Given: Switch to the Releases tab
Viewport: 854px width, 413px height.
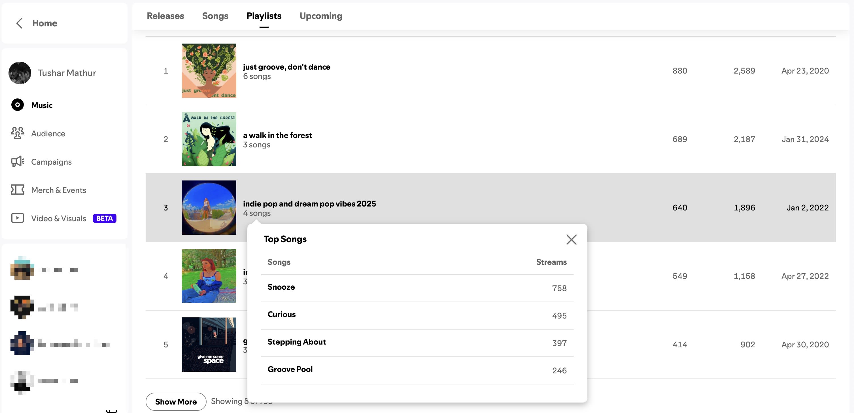Looking at the screenshot, I should 165,16.
